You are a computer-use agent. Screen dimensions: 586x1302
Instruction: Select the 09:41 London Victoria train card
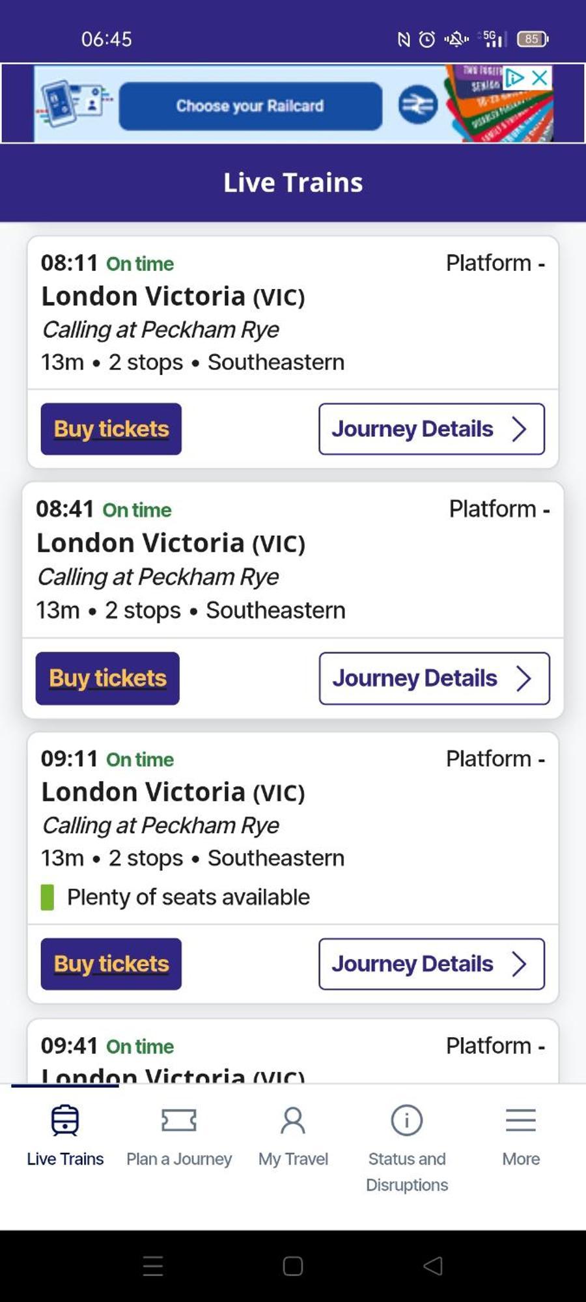coord(293,1051)
